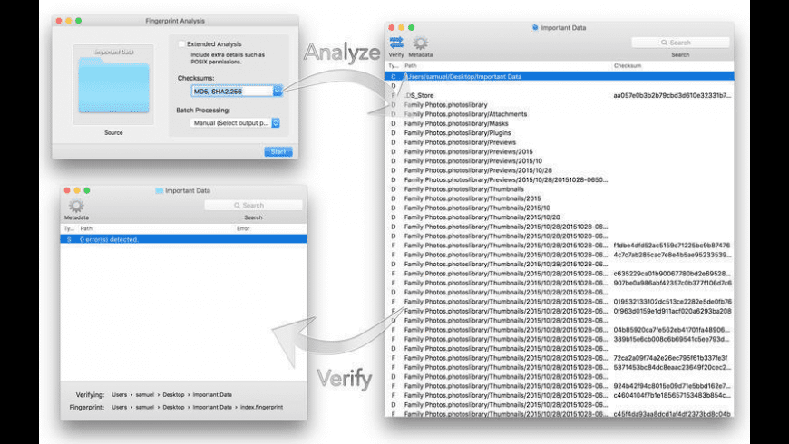Open Metadata gear in right Important Data window
Viewport: 789px width, 444px height.
pos(420,43)
